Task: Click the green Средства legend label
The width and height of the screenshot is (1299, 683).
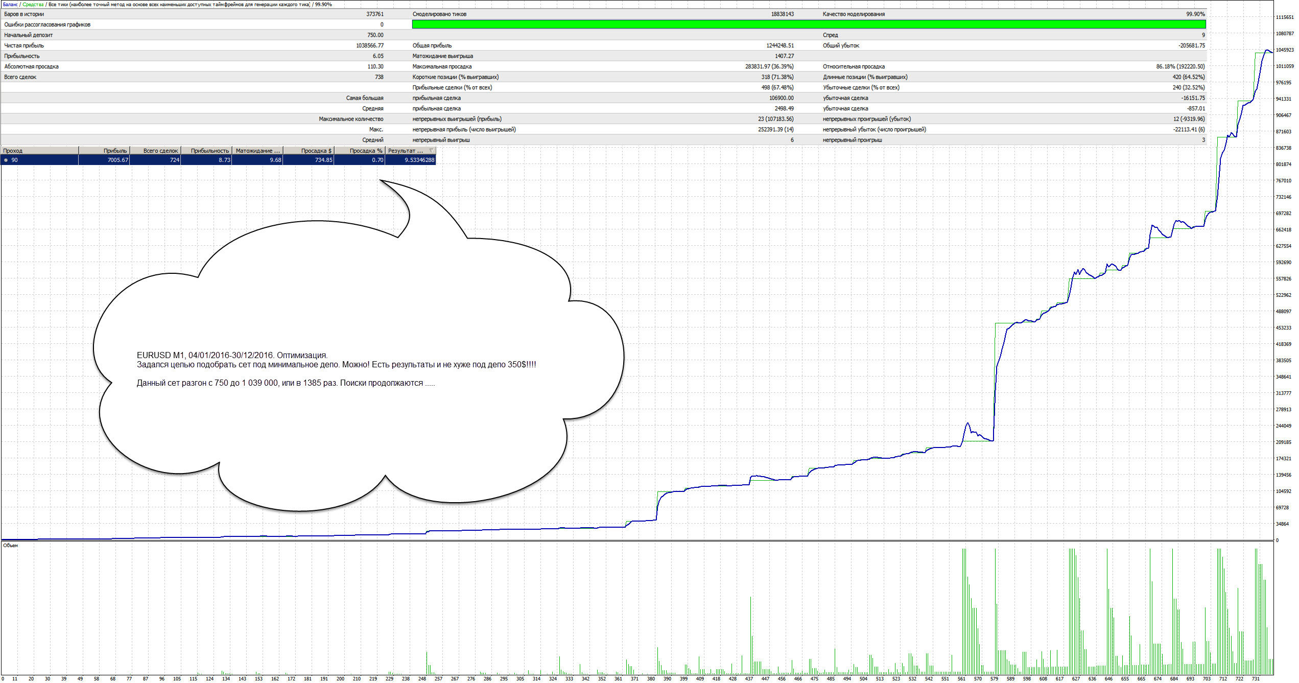Action: coord(33,4)
